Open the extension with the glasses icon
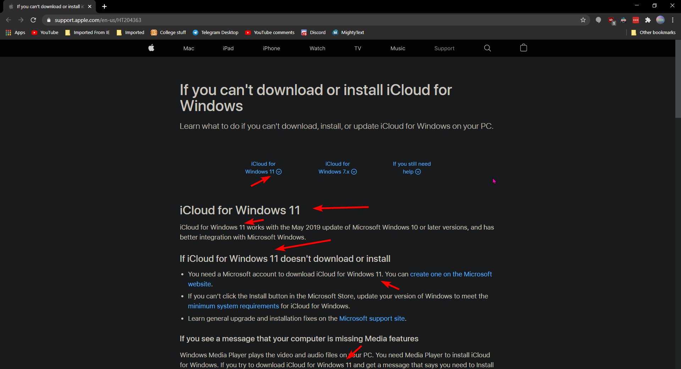Screen dimensions: 681x369 [x=623, y=20]
